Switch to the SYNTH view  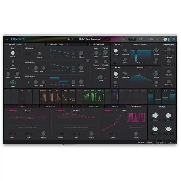(x=132, y=39)
